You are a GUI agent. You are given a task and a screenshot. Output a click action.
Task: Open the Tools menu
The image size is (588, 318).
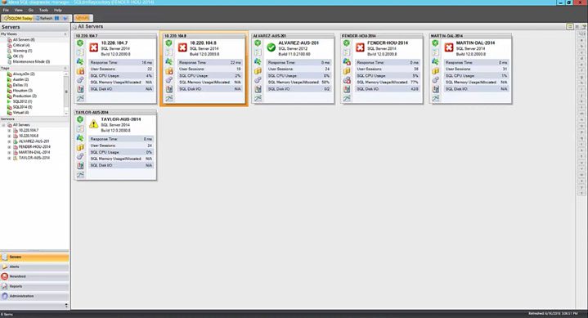point(43,10)
